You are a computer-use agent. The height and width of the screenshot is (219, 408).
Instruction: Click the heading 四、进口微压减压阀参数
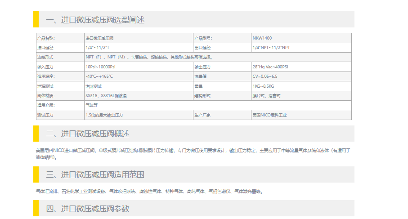click(87, 209)
